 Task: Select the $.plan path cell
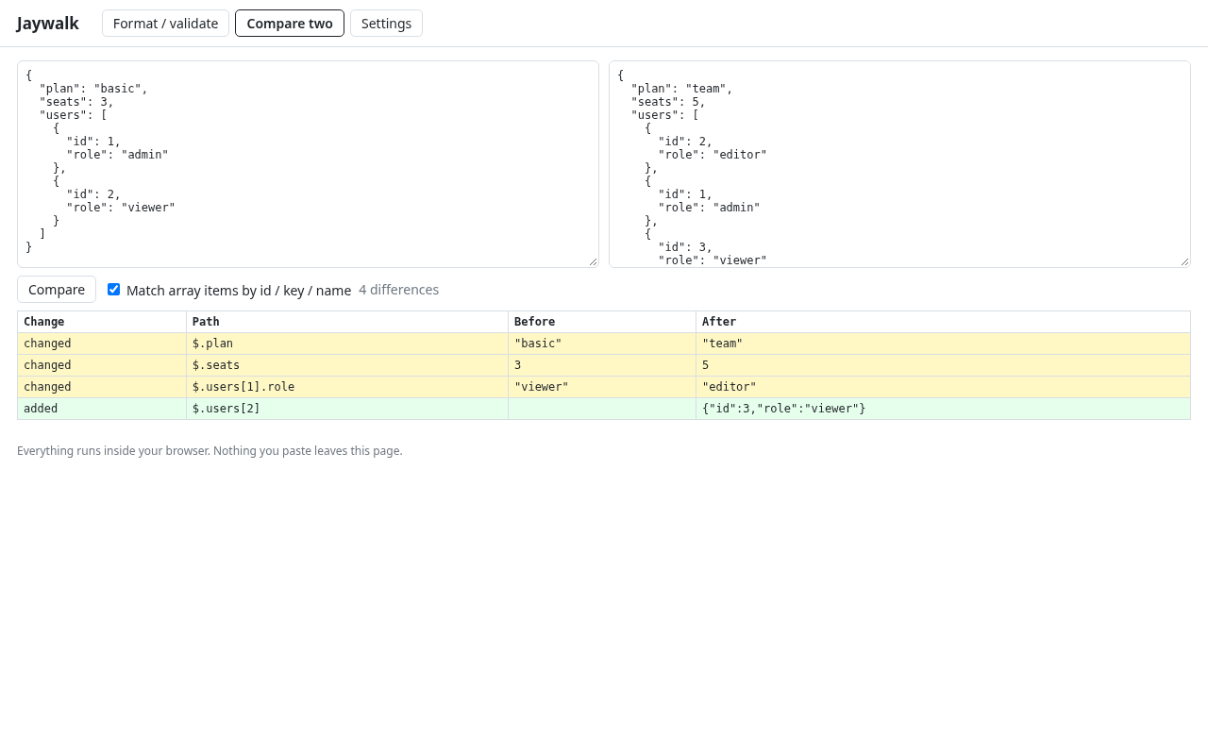(347, 344)
